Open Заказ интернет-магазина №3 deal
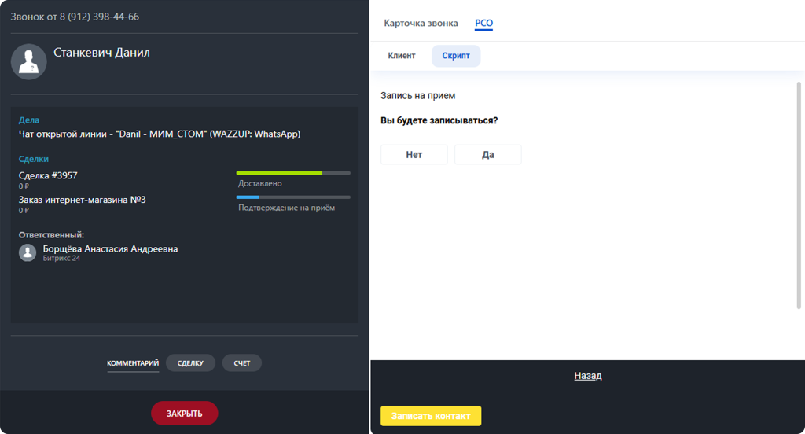This screenshot has height=434, width=805. click(82, 200)
